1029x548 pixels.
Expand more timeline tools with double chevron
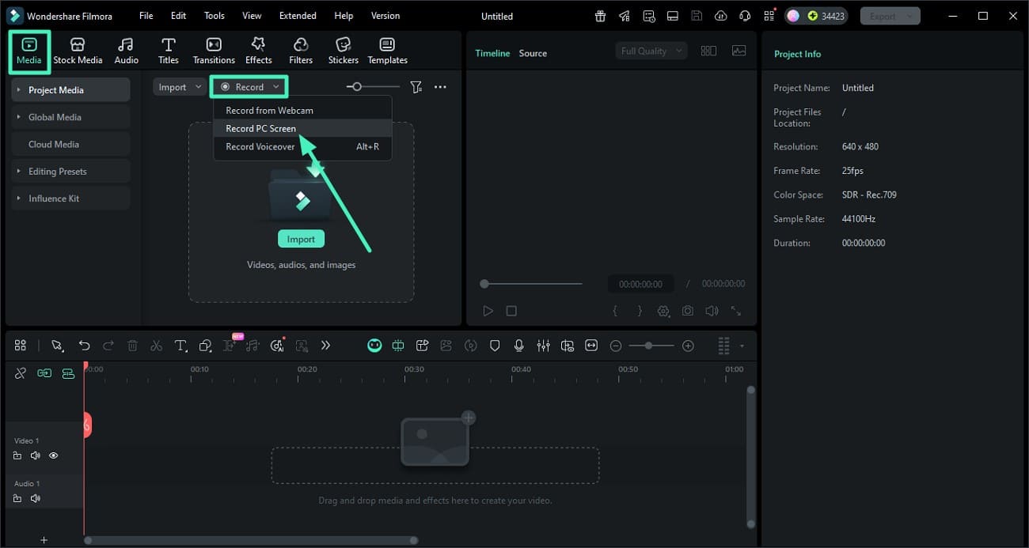tap(325, 346)
